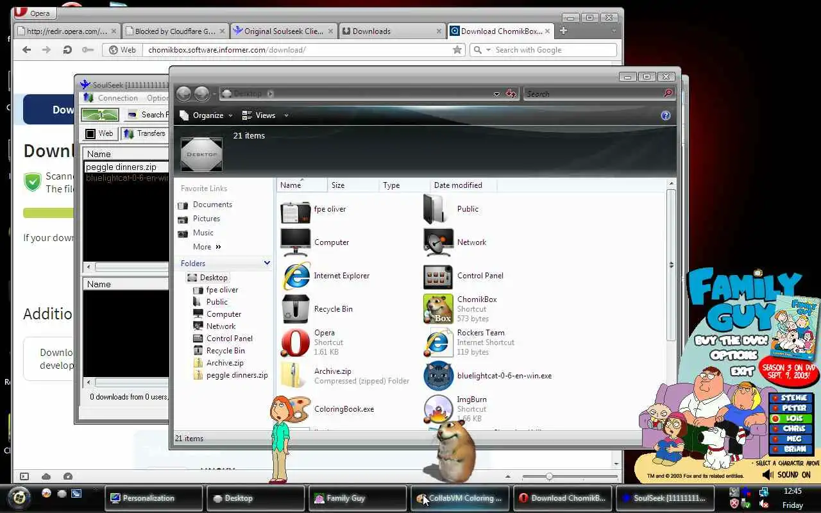Click the Explorer Forward button
The height and width of the screenshot is (513, 821).
pos(201,94)
